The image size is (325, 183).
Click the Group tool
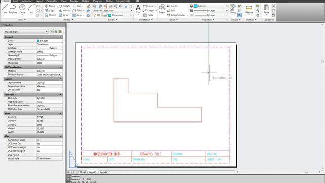click(233, 9)
